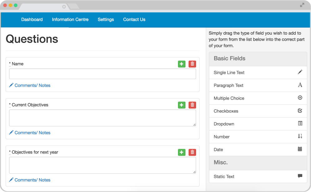Select the Dropdown field type
Image resolution: width=311 pixels, height=192 pixels.
[258, 124]
